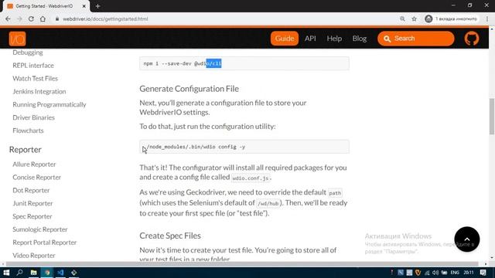Viewport: 495px width, 278px height.
Task: Go back with the browser back arrow
Action: [x=8, y=19]
